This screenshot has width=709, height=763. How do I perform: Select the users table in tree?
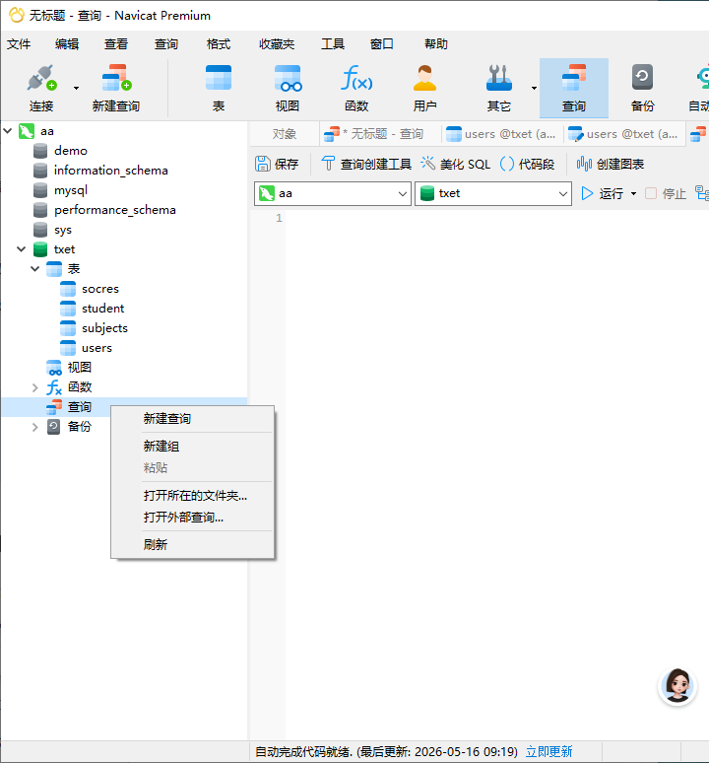click(97, 348)
